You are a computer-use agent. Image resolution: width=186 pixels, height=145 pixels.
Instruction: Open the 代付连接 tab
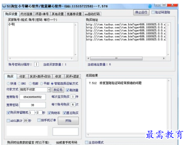(x=26, y=14)
